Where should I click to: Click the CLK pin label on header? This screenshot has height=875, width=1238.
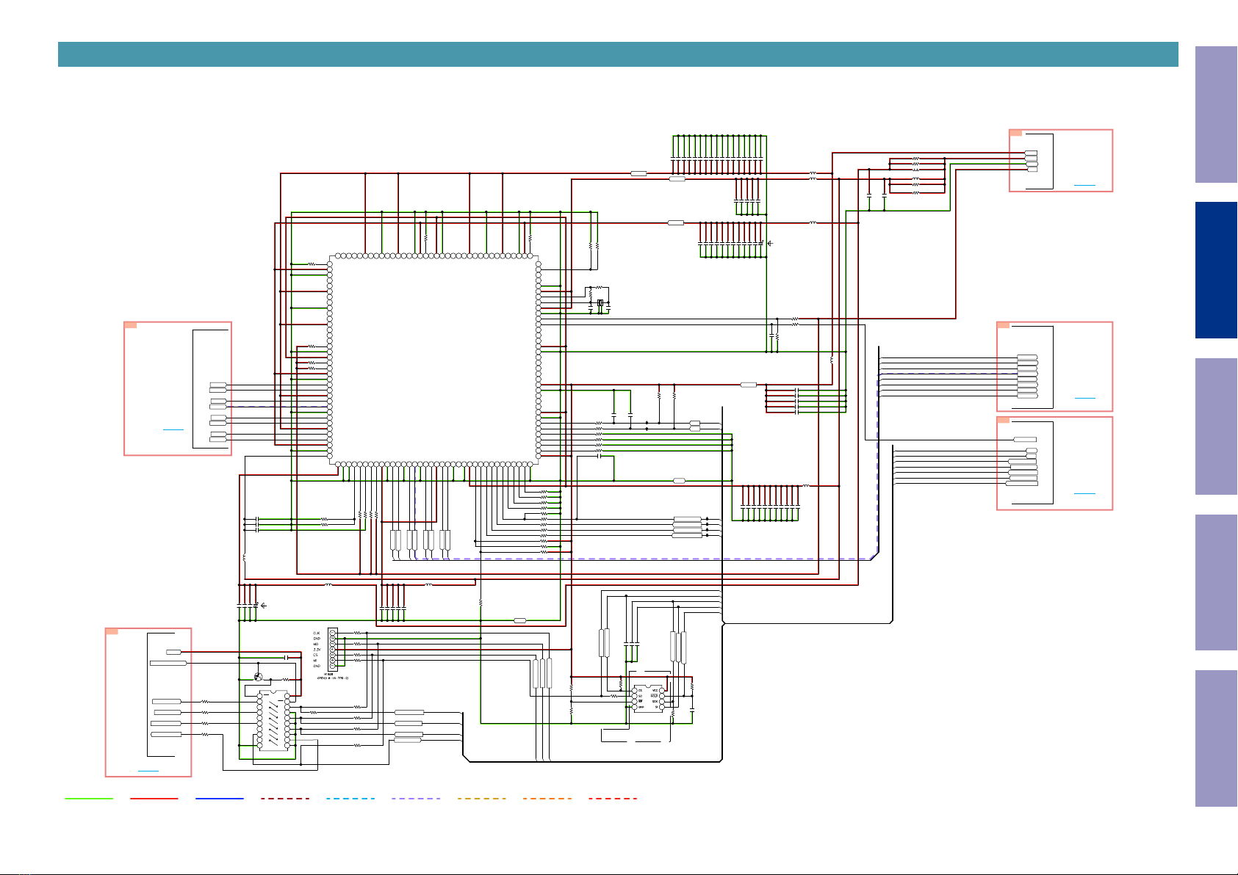click(317, 633)
